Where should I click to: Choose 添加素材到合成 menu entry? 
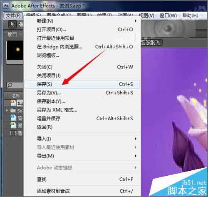coord(82,191)
